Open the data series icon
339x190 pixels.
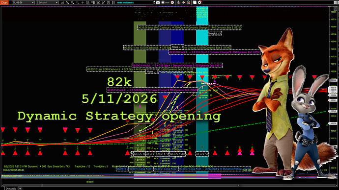click(98, 2)
